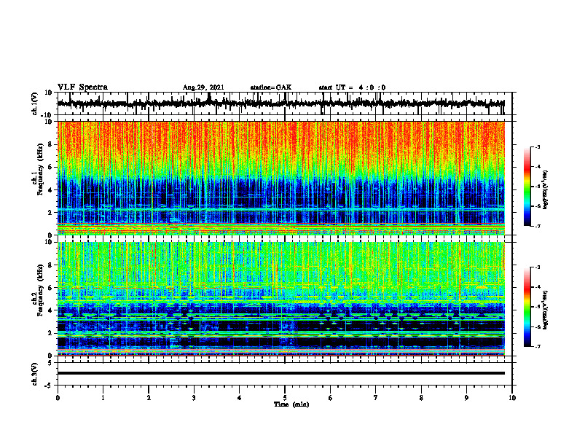Click the "6" kHz tick of ch.1 spectrogram
This screenshot has height=446, width=577.
(x=50, y=168)
